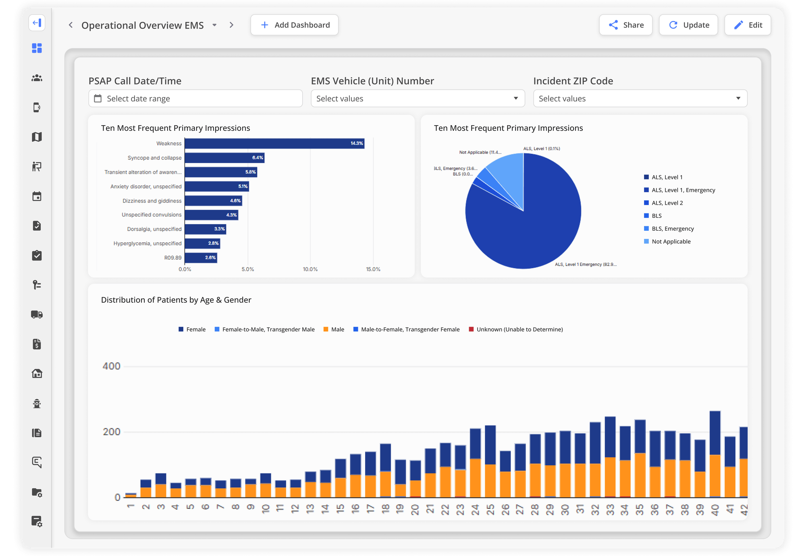Toggle Unknown (Unable to Determine) legend entry

(516, 329)
